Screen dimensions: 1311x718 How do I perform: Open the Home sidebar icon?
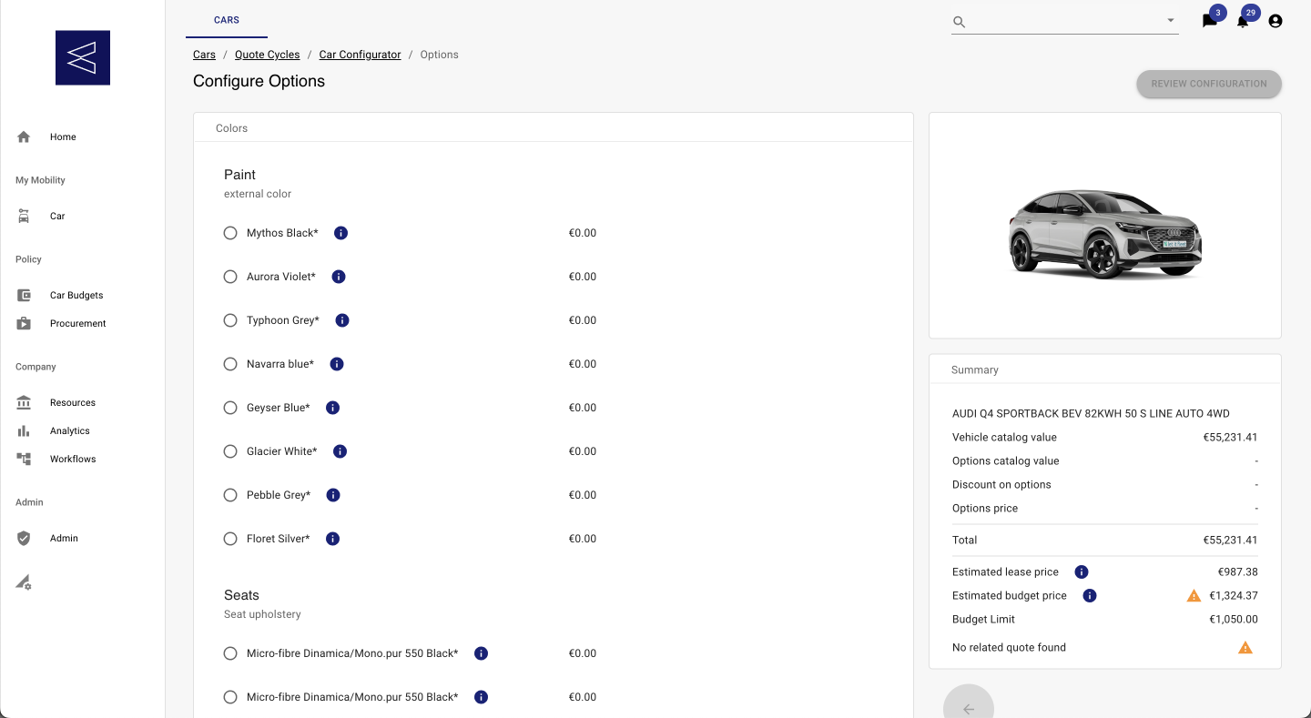tap(23, 137)
